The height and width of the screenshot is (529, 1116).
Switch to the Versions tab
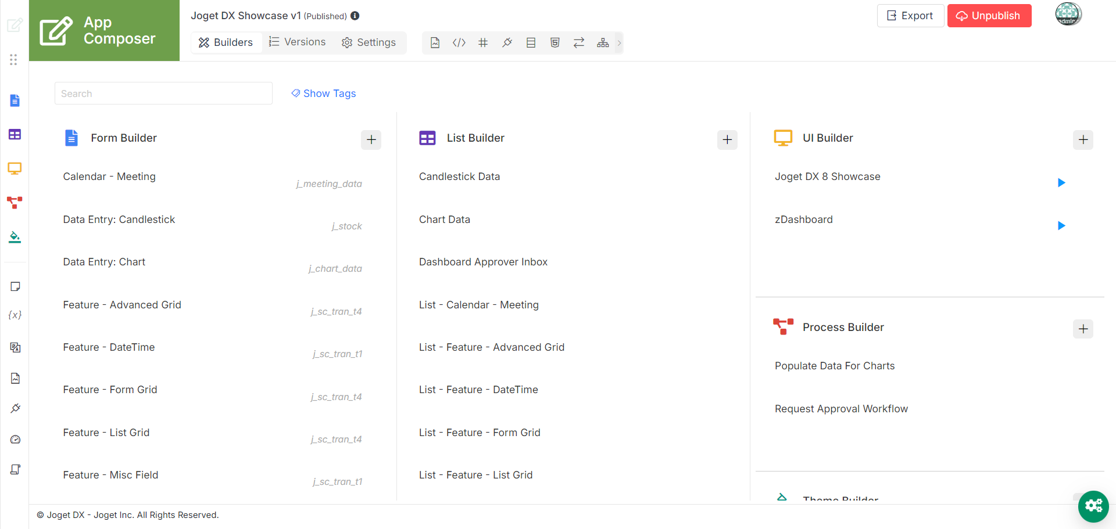click(297, 42)
